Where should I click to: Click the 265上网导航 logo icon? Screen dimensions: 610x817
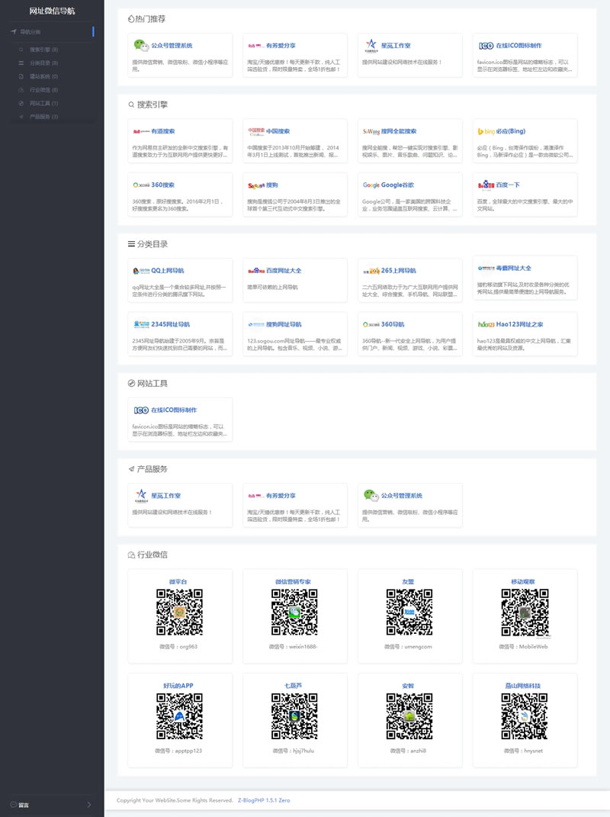click(371, 271)
